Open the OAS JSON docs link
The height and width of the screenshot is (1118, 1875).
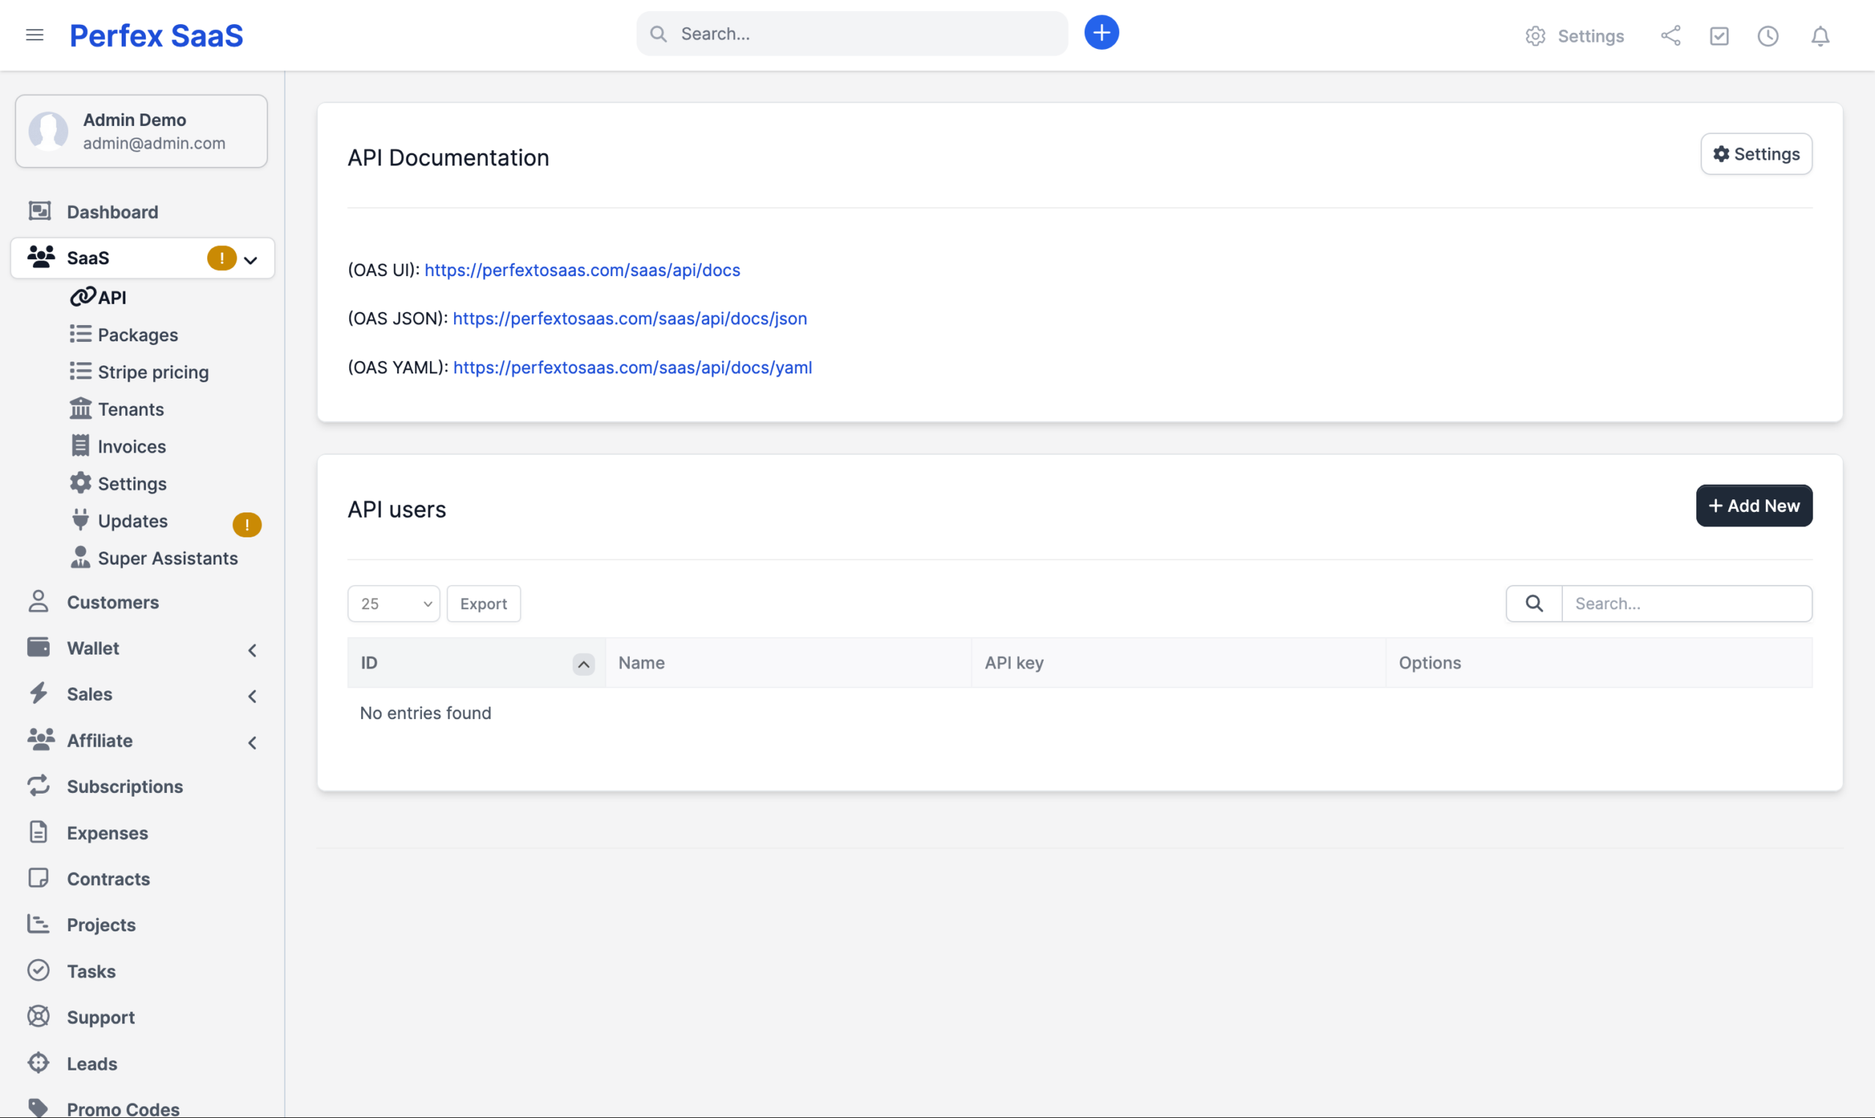[x=629, y=318]
